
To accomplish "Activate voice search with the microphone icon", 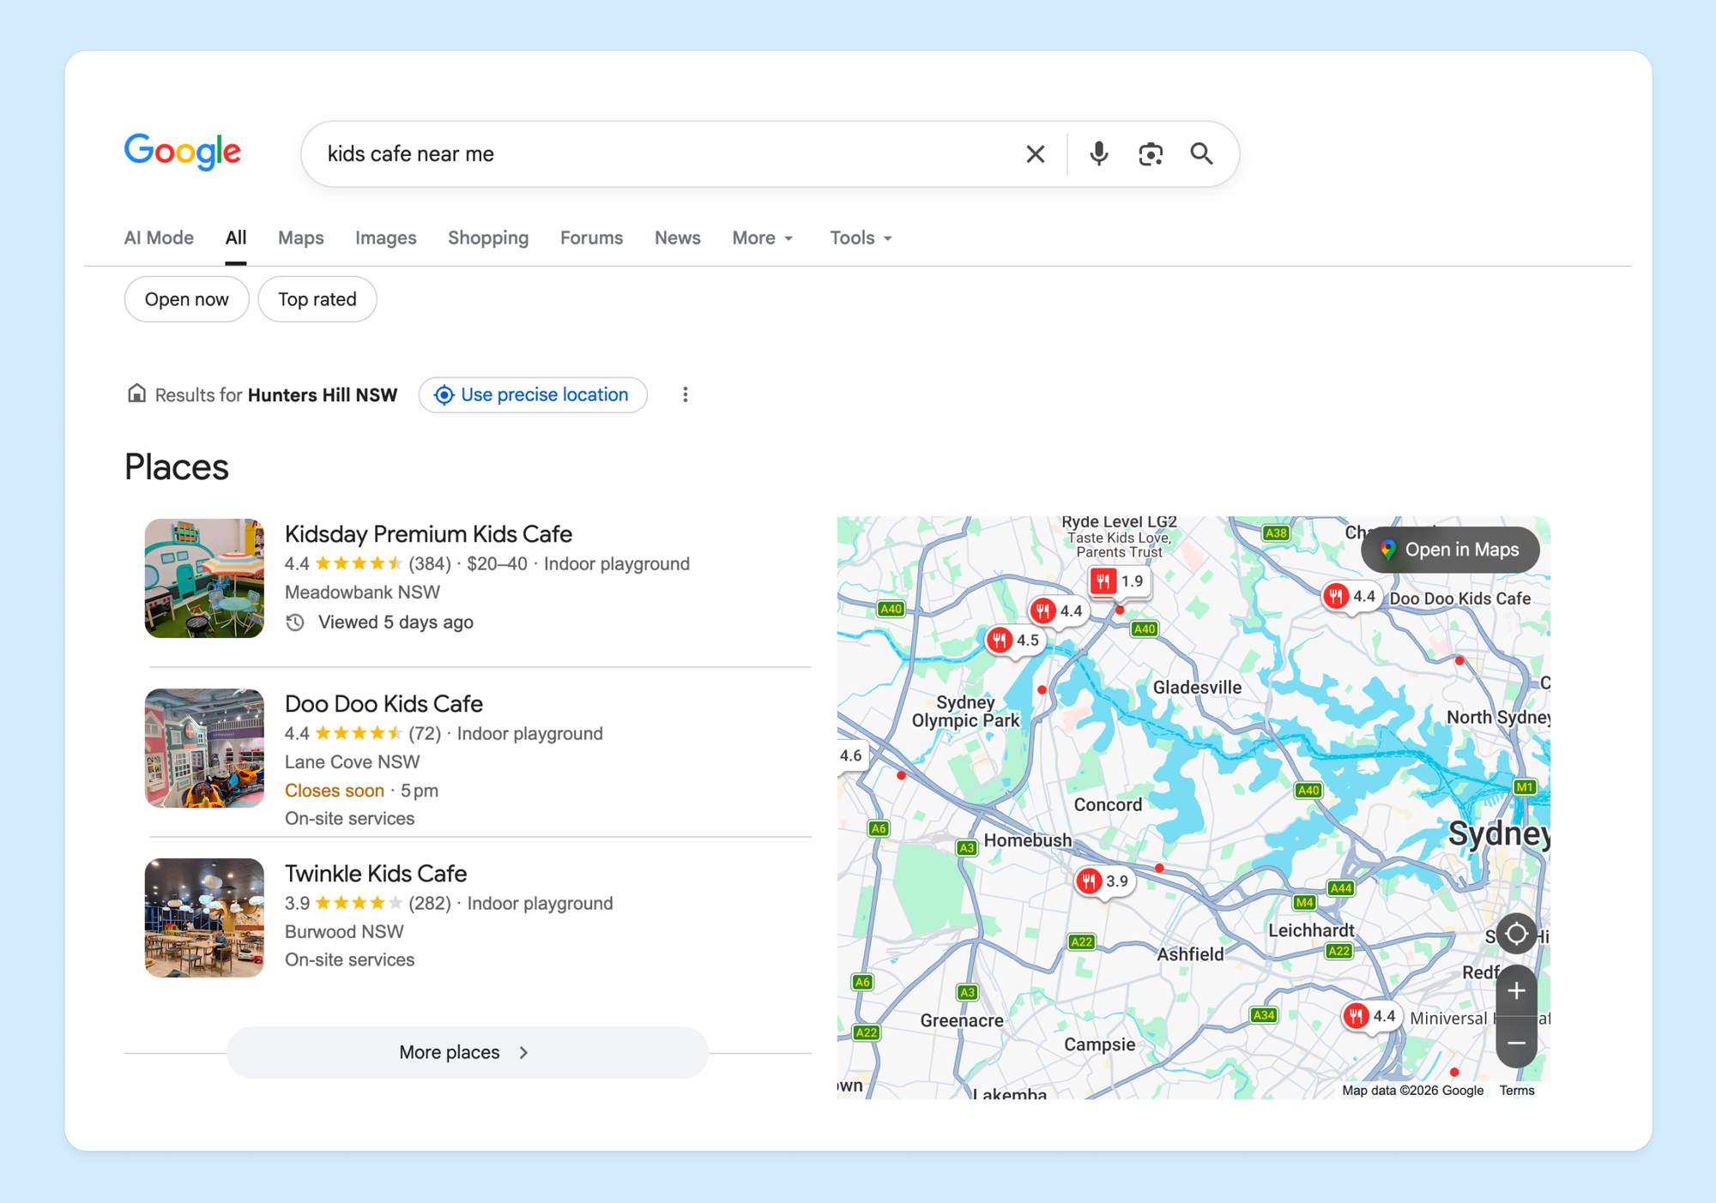I will 1098,153.
